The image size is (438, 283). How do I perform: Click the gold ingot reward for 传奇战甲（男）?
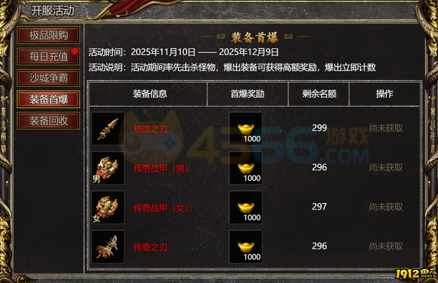click(x=246, y=168)
